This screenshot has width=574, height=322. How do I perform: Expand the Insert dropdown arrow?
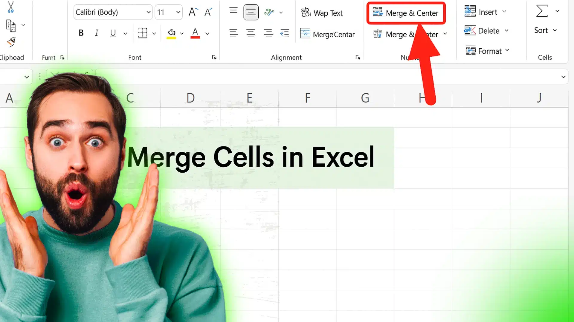point(504,11)
